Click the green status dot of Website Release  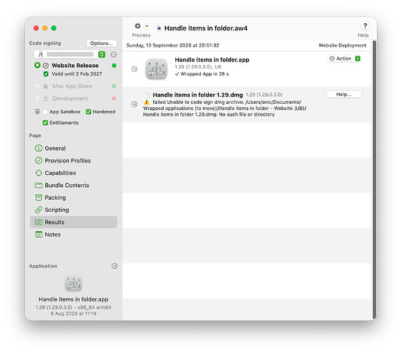coord(114,66)
